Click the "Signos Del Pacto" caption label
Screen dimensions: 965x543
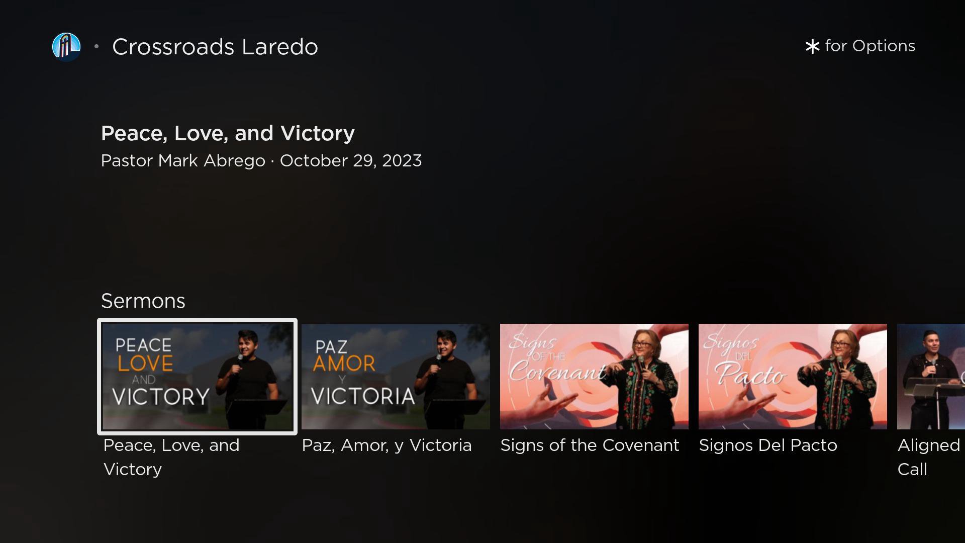pyautogui.click(x=768, y=445)
